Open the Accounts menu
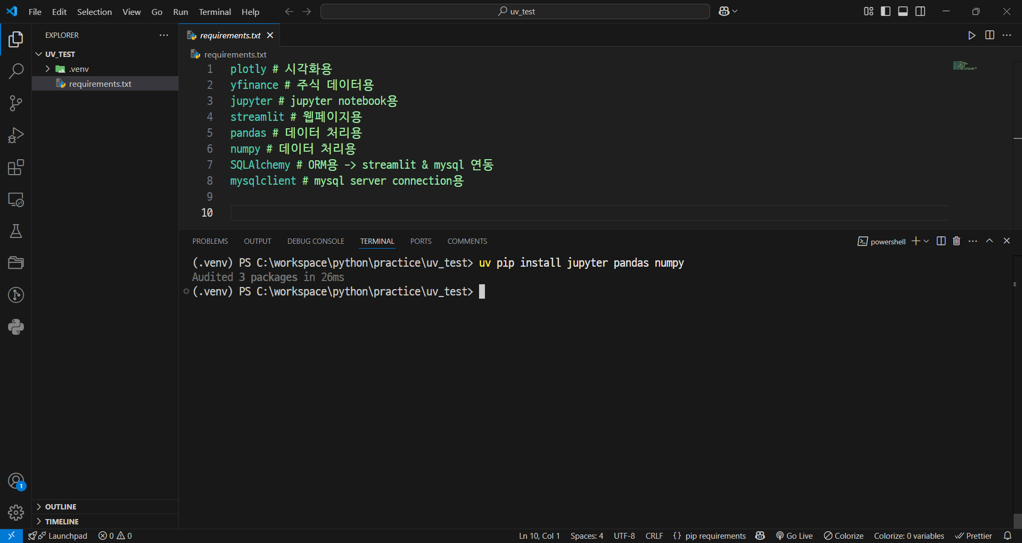The height and width of the screenshot is (543, 1022). coord(16,481)
